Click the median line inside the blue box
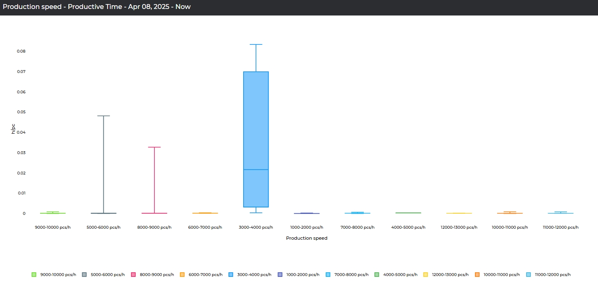598x287 pixels. tap(256, 170)
